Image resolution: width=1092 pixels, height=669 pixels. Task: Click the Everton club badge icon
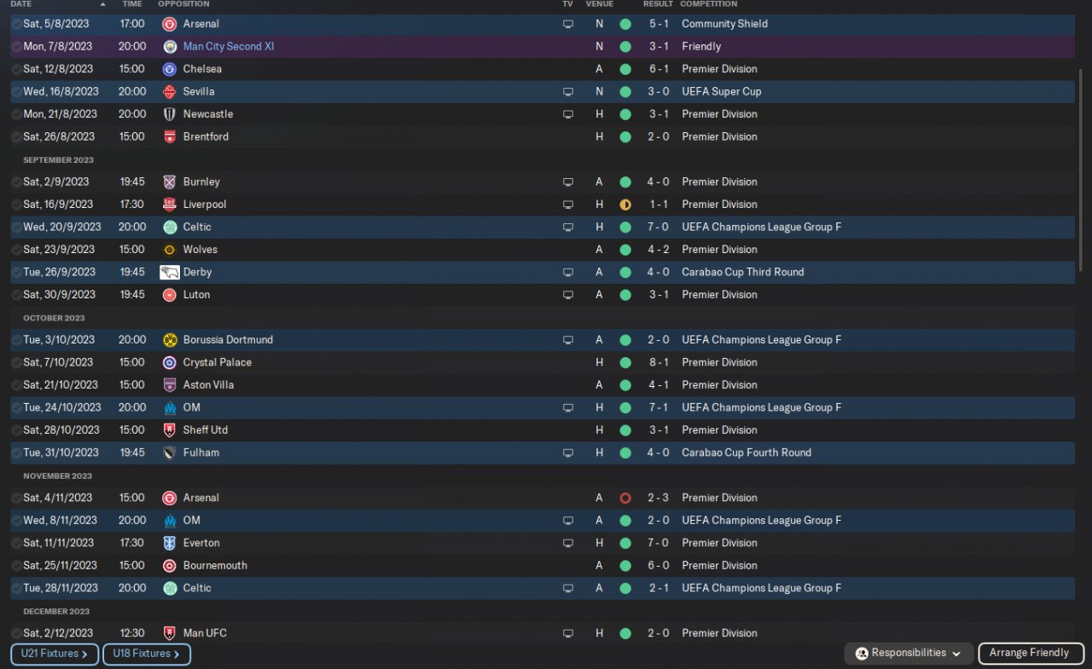click(x=170, y=543)
